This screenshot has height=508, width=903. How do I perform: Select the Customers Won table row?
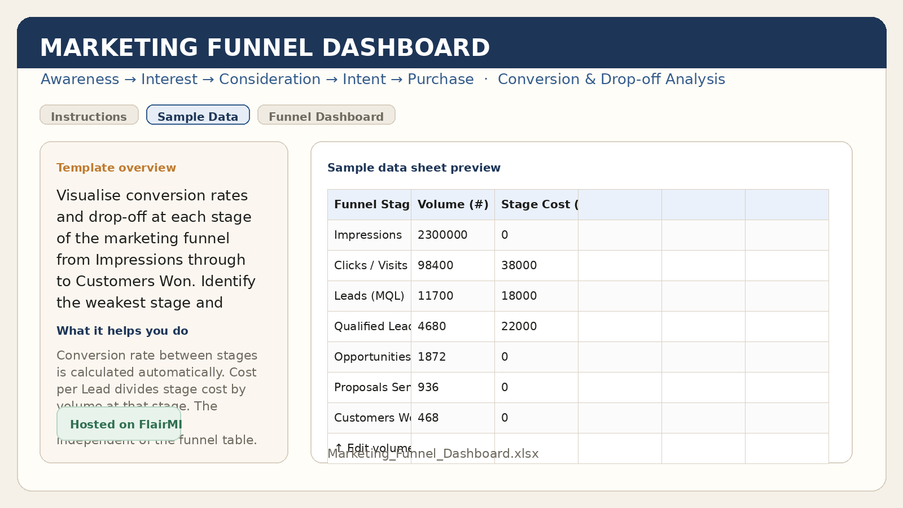(x=370, y=418)
